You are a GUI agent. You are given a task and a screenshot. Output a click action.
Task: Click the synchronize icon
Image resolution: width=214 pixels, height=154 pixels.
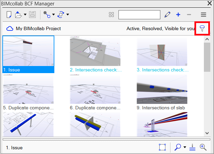point(61,15)
